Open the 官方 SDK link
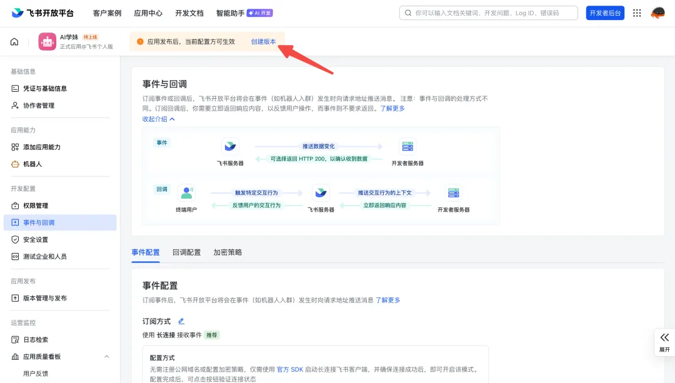This screenshot has width=675, height=383. coord(290,369)
